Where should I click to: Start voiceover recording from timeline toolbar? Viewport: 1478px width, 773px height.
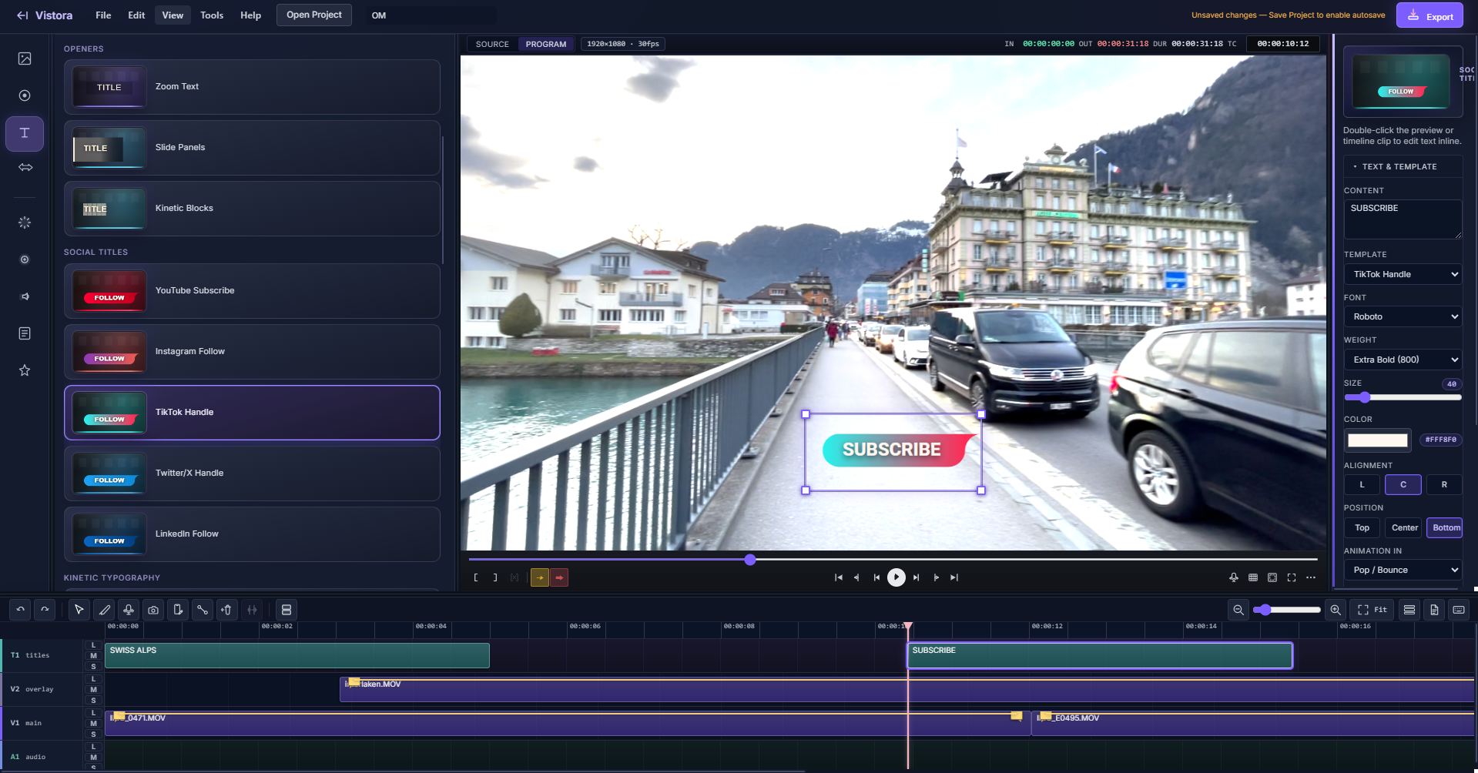click(x=129, y=610)
